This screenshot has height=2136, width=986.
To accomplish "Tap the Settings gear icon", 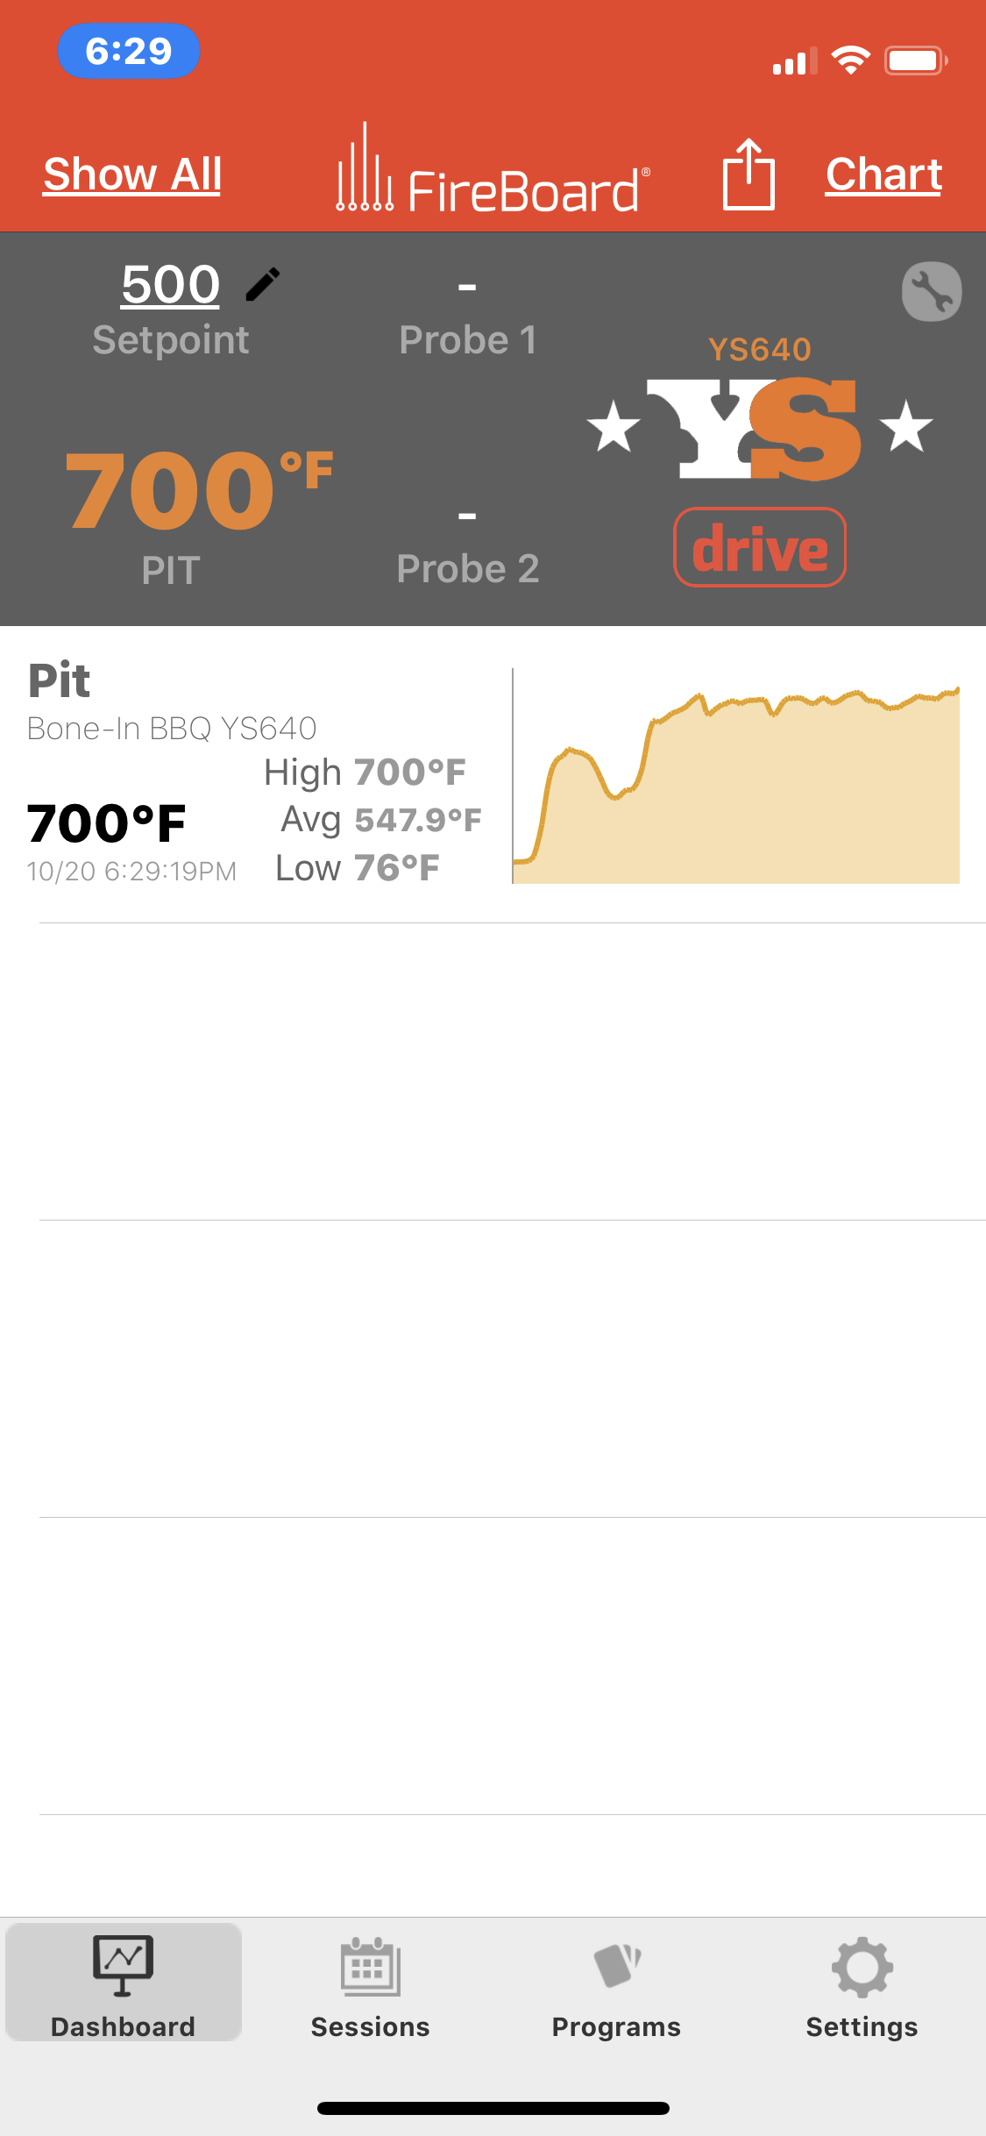I will [x=862, y=1966].
